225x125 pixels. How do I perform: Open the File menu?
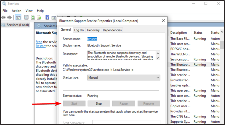pyautogui.click(x=5, y=11)
